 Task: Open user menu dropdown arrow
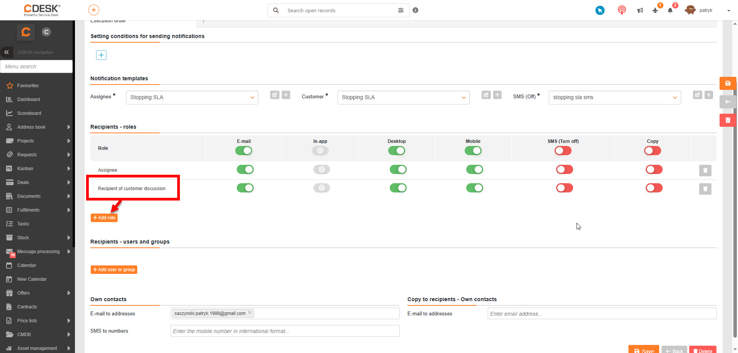click(x=728, y=11)
